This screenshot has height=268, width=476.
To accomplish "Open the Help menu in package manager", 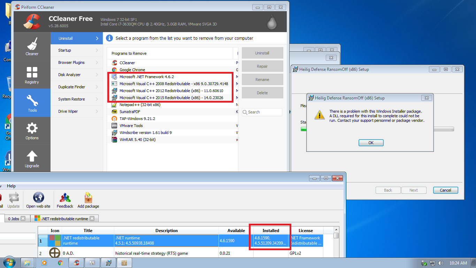I will 11,186.
